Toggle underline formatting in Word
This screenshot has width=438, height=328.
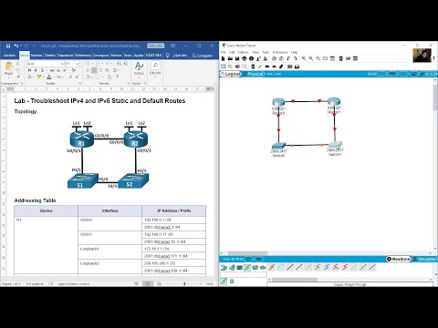coord(42,70)
